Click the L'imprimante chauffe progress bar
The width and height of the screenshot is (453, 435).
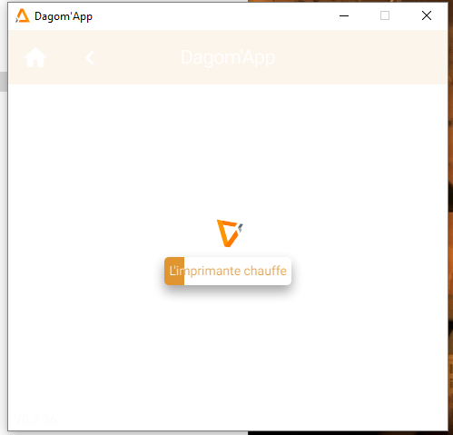pyautogui.click(x=228, y=271)
